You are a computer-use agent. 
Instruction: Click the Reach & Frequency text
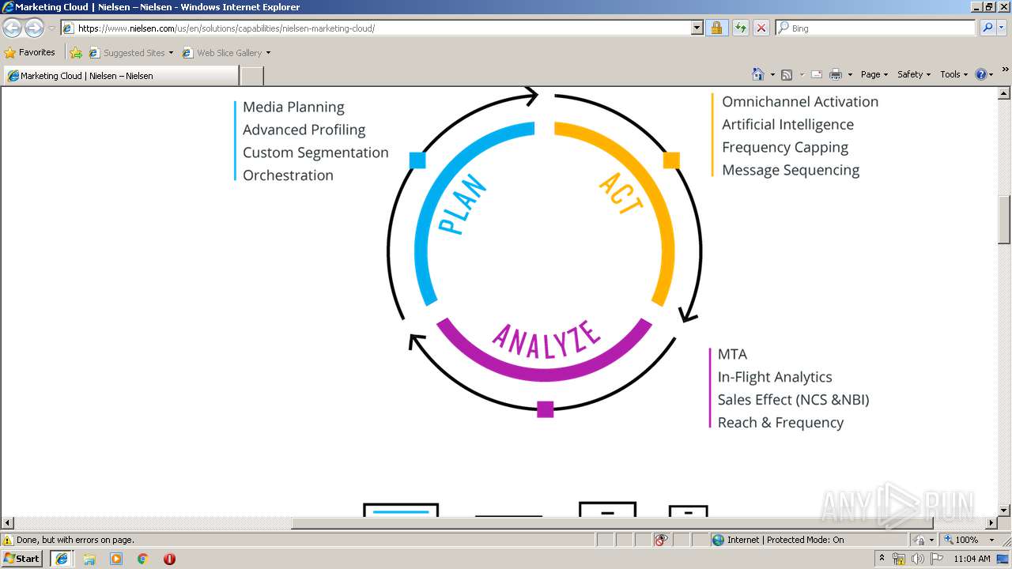(x=780, y=423)
